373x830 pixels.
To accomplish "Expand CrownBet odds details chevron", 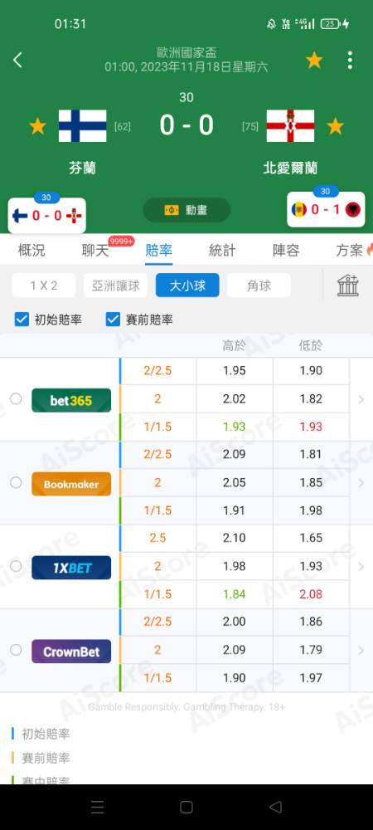I will pyautogui.click(x=361, y=651).
